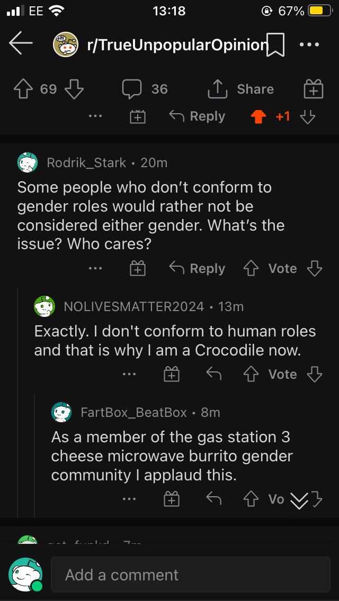Jump to next comment with the double chevron
This screenshot has height=601, width=339.
tap(300, 500)
